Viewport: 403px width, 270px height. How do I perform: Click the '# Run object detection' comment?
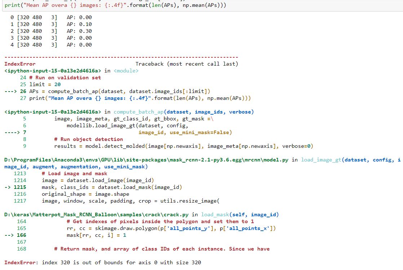(88, 140)
